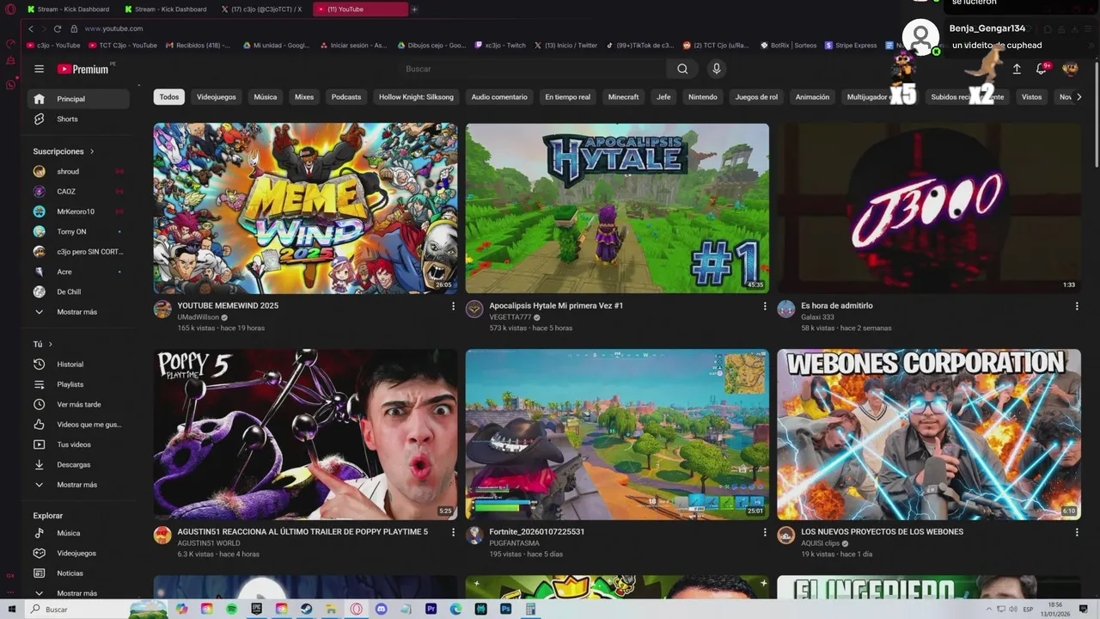This screenshot has width=1100, height=619.
Task: Open Videojuegos under Explorar
Action: tap(78, 553)
